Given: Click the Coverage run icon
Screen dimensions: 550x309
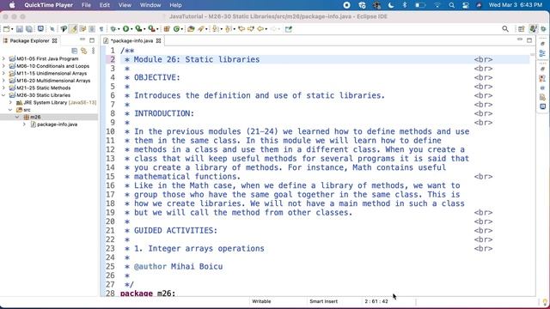Looking at the screenshot, I should click(139, 29).
